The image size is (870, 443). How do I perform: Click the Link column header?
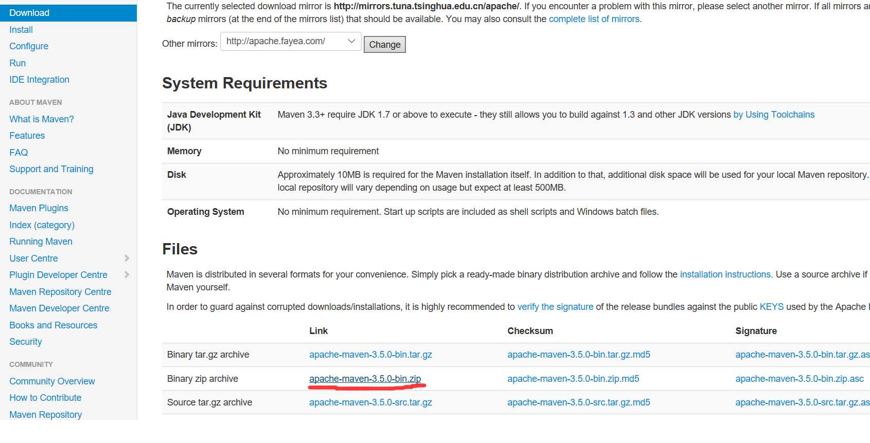tap(318, 331)
